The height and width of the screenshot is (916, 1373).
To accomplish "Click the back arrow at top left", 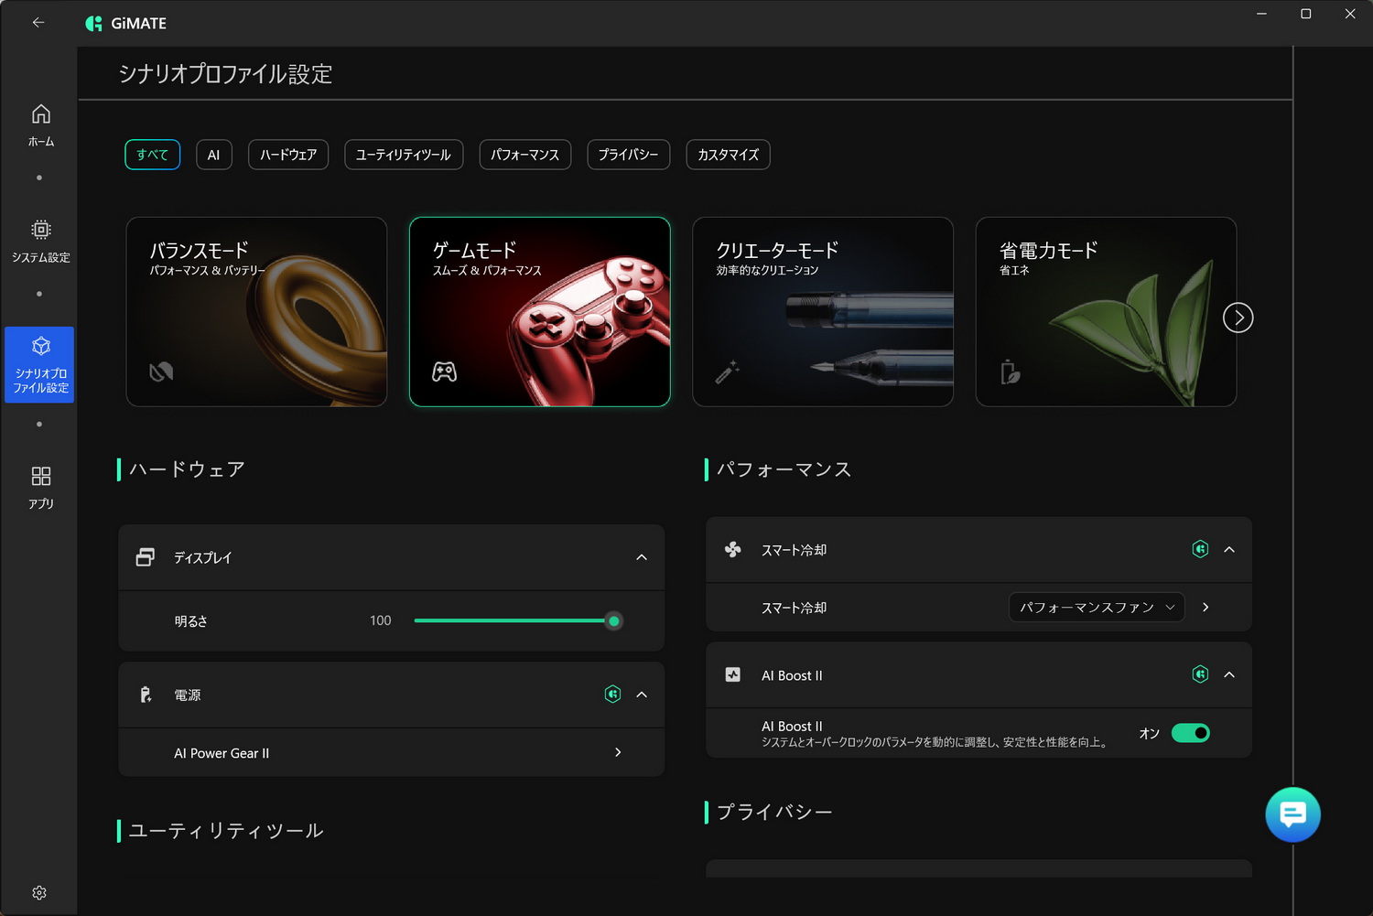I will [38, 22].
